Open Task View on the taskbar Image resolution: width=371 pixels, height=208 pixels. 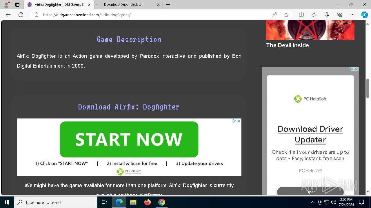tap(104, 202)
